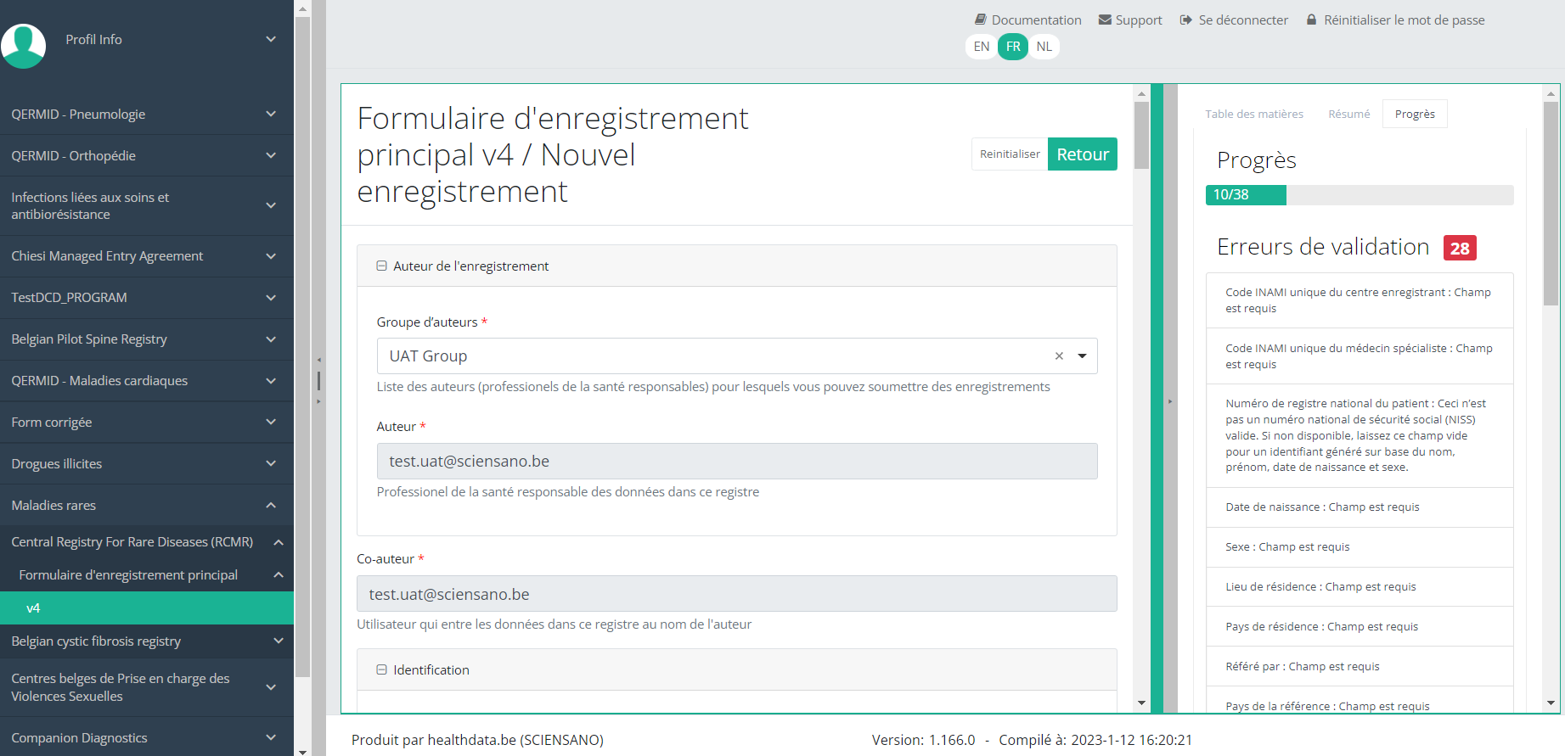The image size is (1565, 756).
Task: Click the user avatar profile icon
Action: 24,45
